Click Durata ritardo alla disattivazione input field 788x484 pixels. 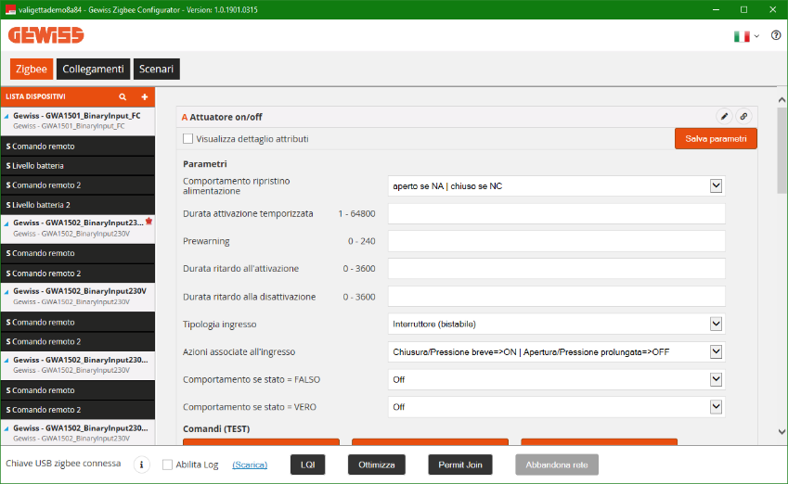click(x=556, y=297)
